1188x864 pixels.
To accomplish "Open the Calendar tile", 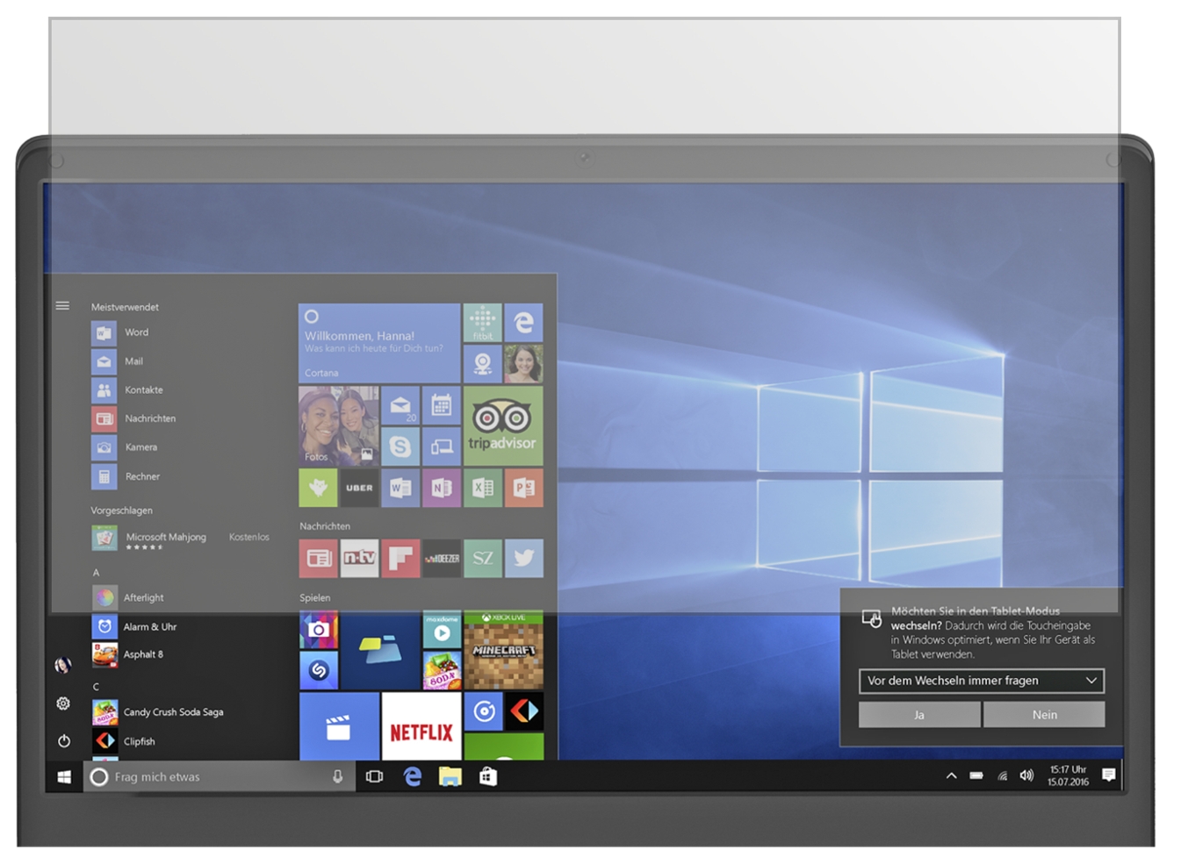I will click(x=442, y=405).
